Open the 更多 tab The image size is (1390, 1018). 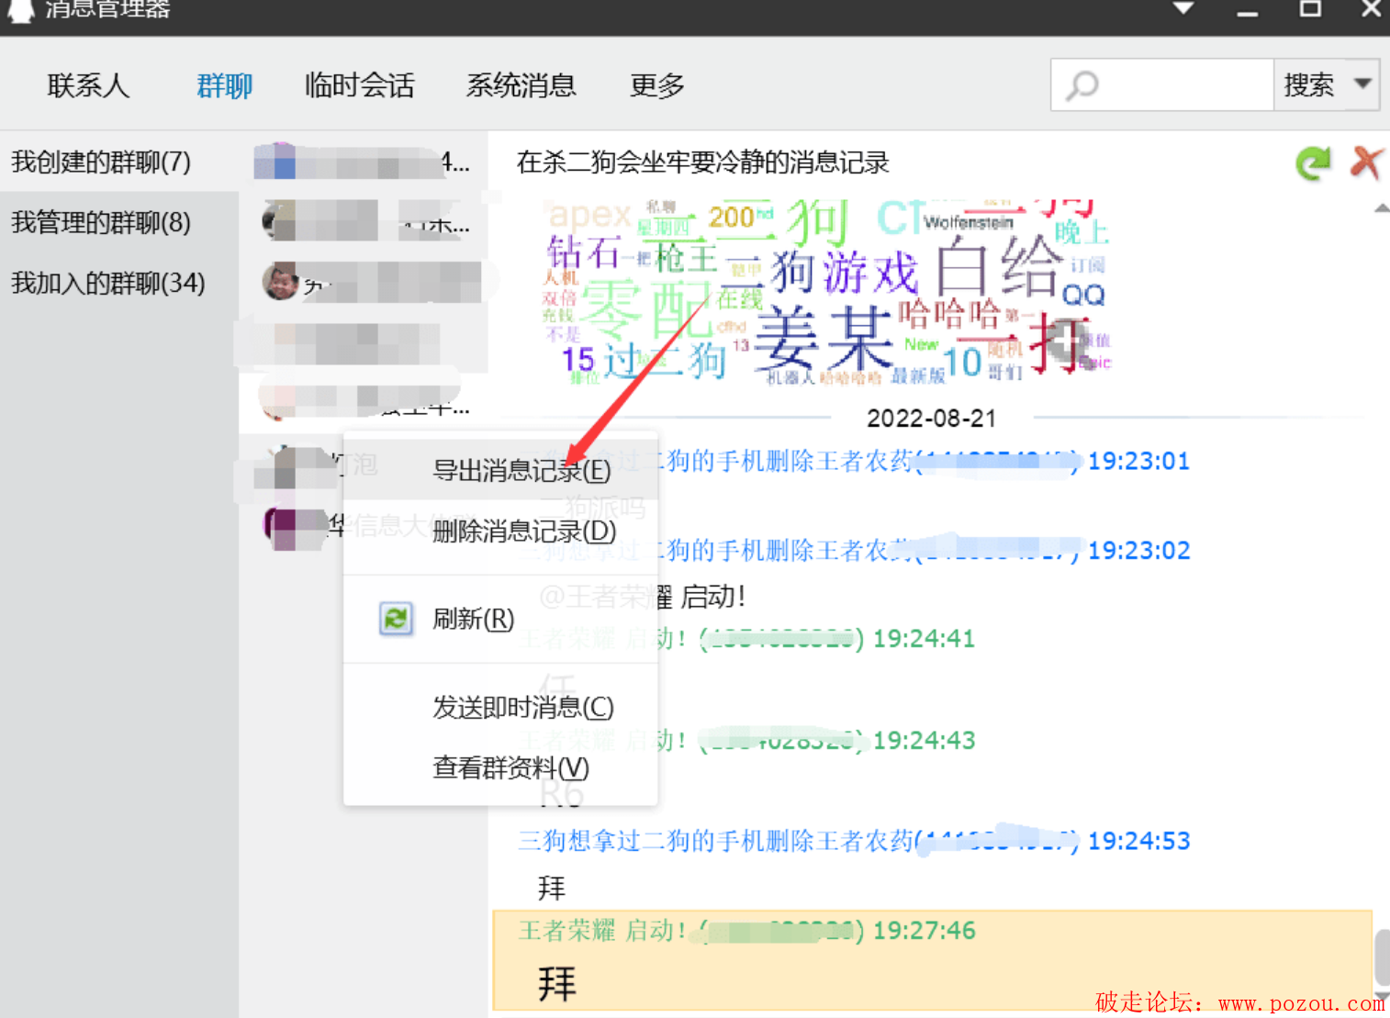(x=657, y=85)
